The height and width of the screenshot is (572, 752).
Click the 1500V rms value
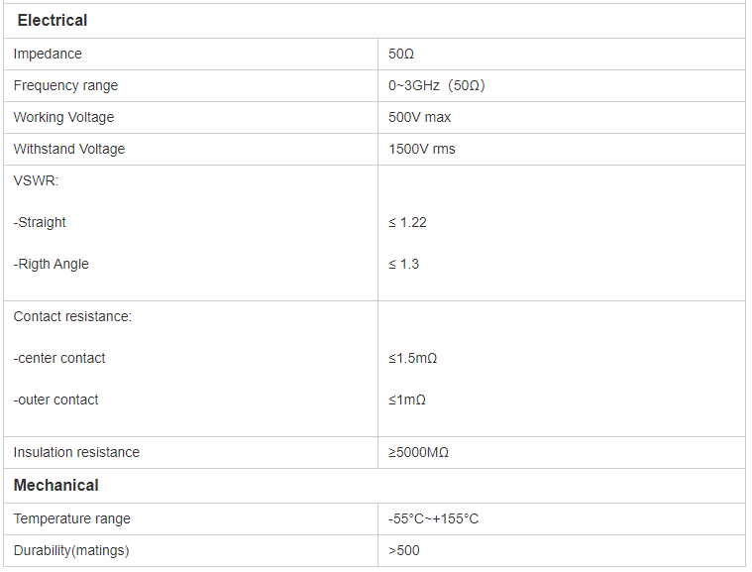point(421,149)
